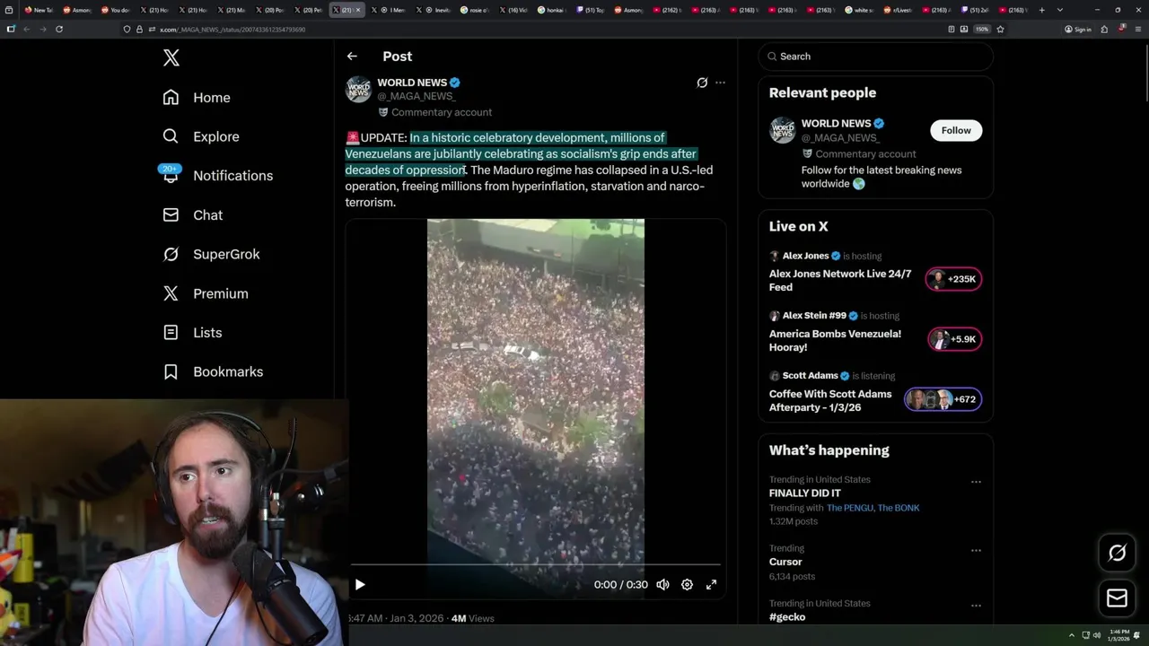The width and height of the screenshot is (1149, 646).
Task: Open The PENGU trending link
Action: pyautogui.click(x=847, y=508)
